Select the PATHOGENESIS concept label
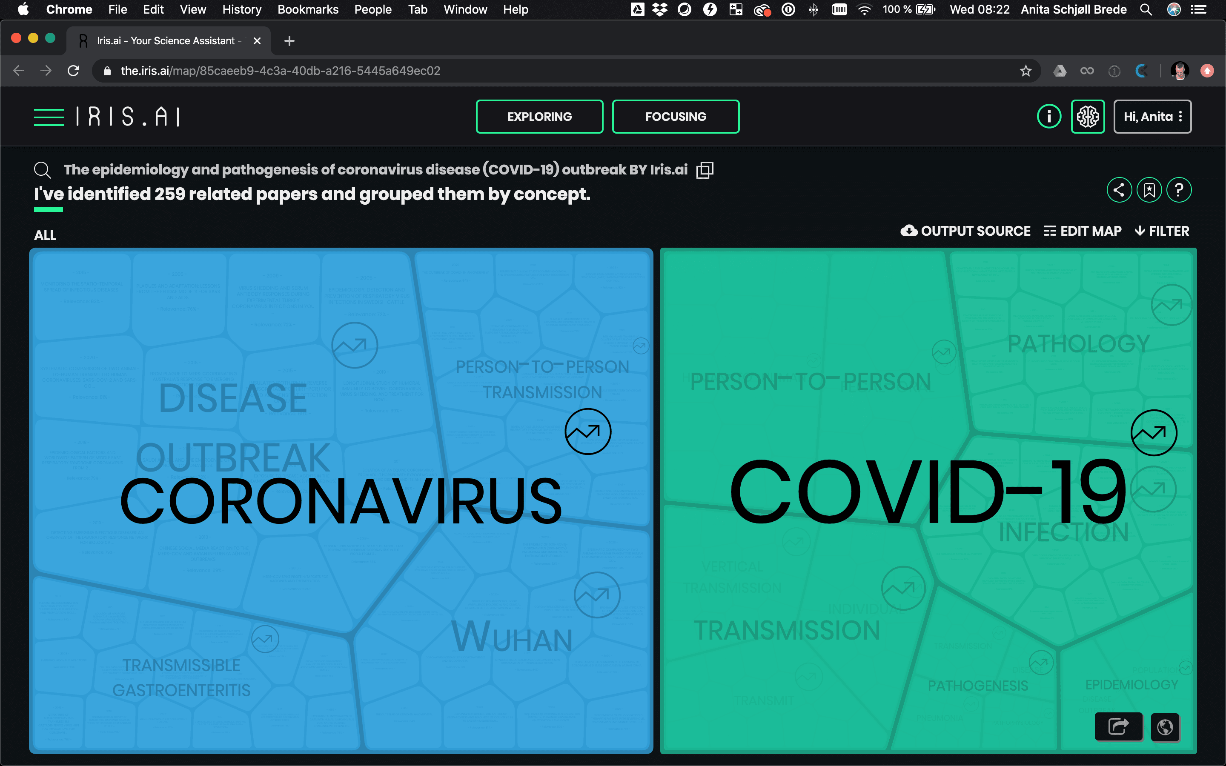 [x=978, y=686]
